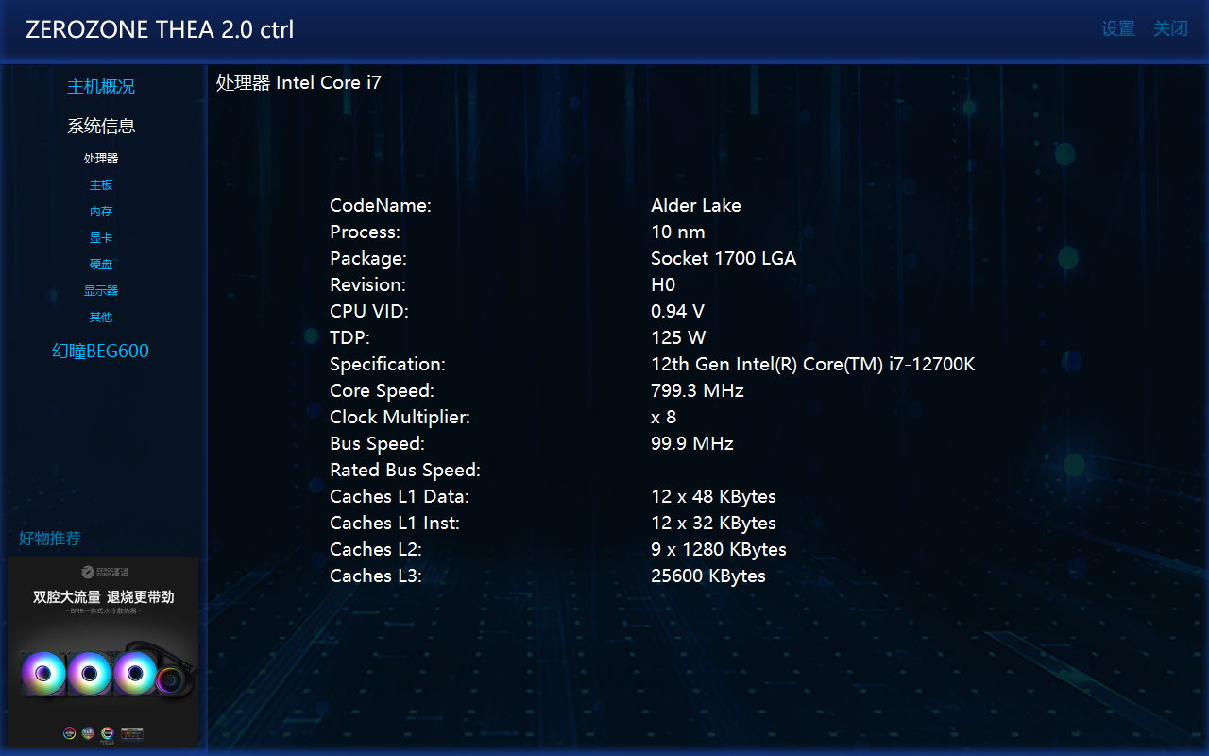Select 系统信息 in the sidebar
The image size is (1209, 756).
[101, 126]
